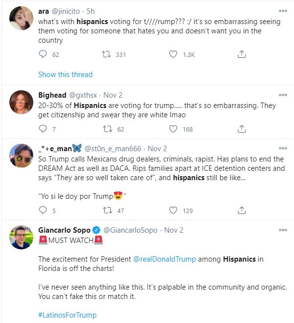Image resolution: width=294 pixels, height=323 pixels.
Task: Like e_man's tweet with 129 likes
Action: 173,210
